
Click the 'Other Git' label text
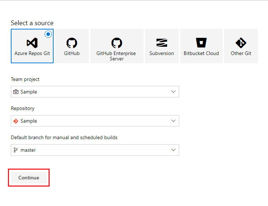(x=241, y=53)
